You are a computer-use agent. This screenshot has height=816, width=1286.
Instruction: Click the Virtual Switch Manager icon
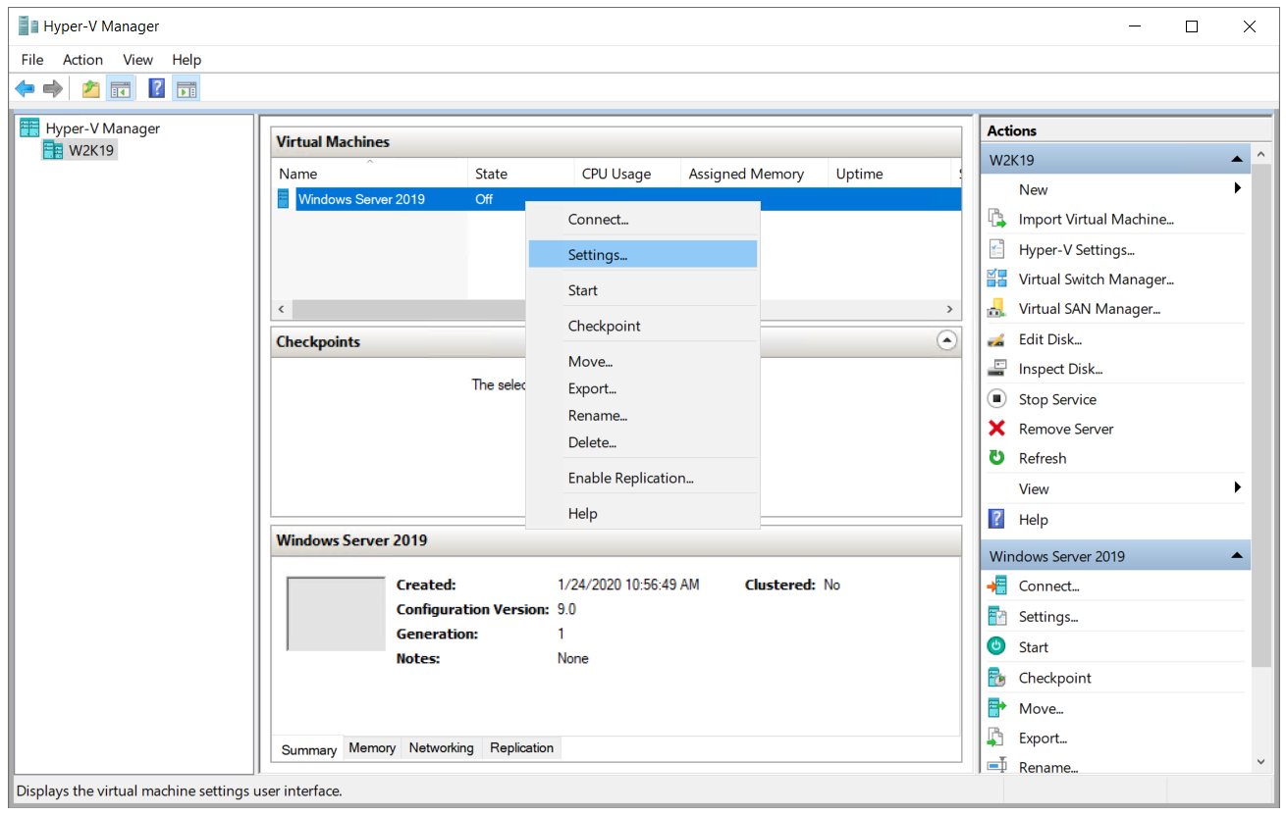tap(996, 279)
